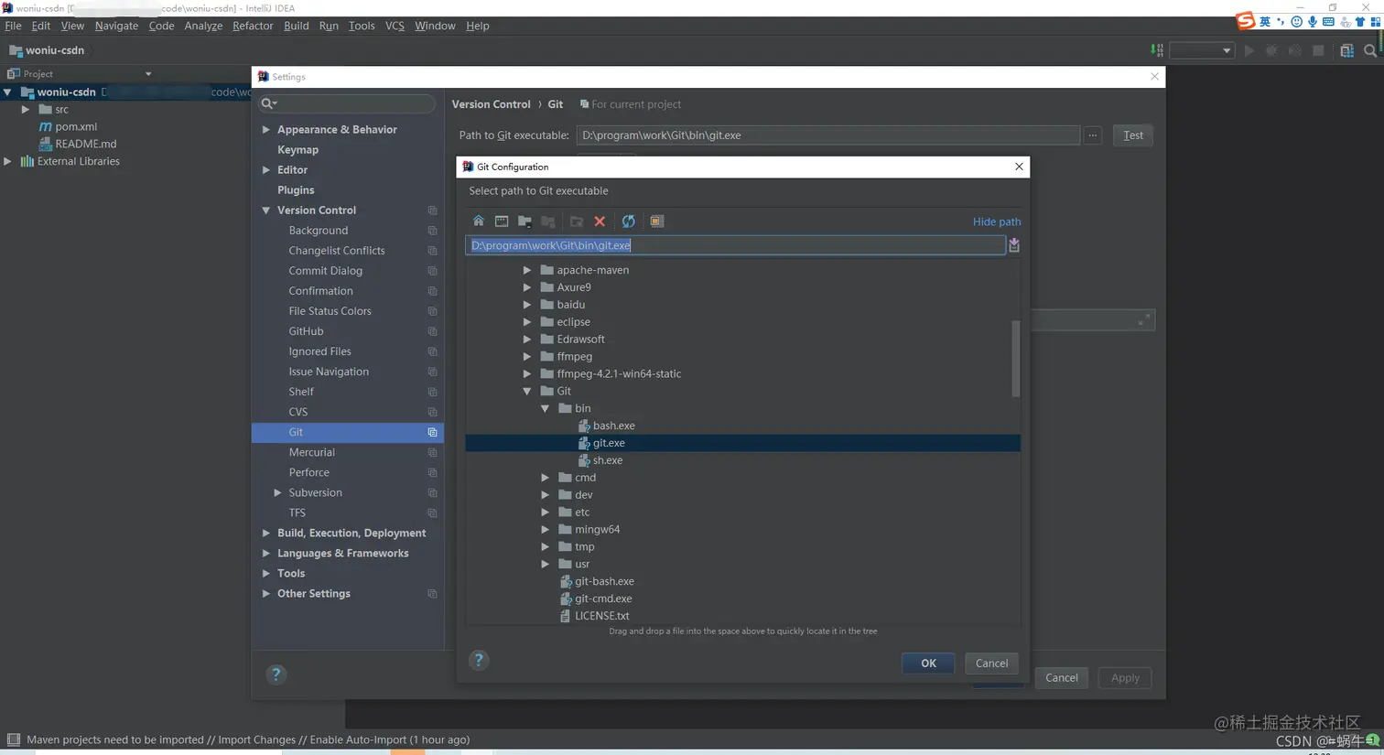
Task: Open Commit Dialog settings page
Action: coord(326,271)
